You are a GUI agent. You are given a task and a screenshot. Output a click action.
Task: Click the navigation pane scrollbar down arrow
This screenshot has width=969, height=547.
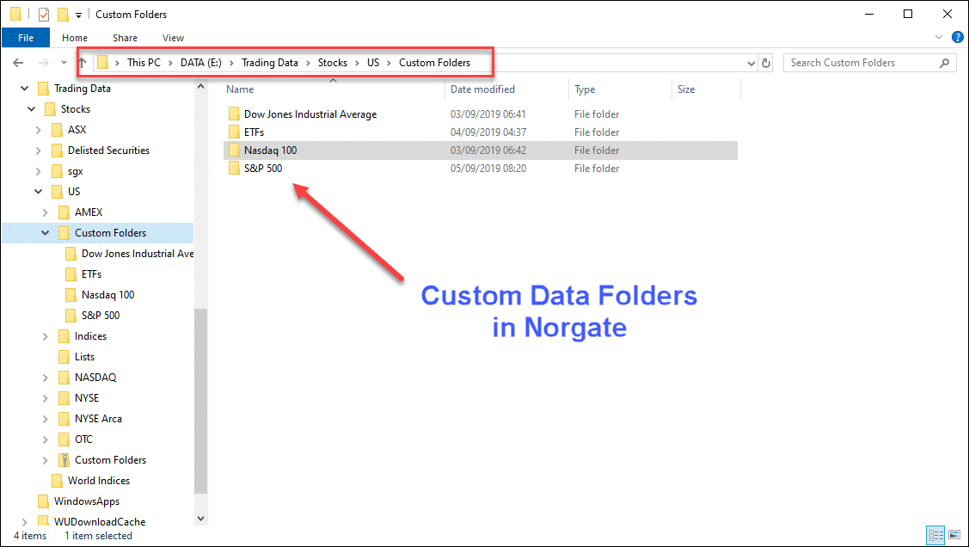(200, 519)
